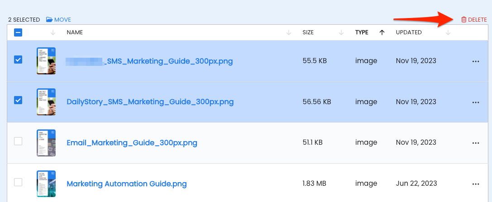Viewport: 492px width, 202px height.
Task: Click the TYPE column header
Action: tap(362, 32)
